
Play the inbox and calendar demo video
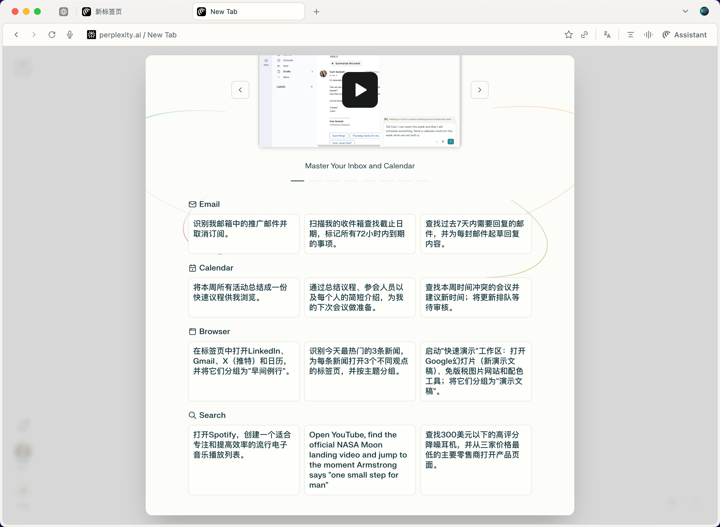point(360,90)
